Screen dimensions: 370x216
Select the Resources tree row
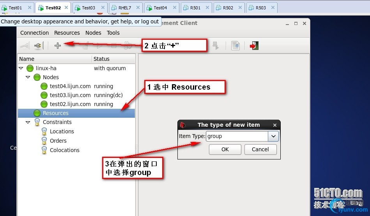click(x=76, y=113)
